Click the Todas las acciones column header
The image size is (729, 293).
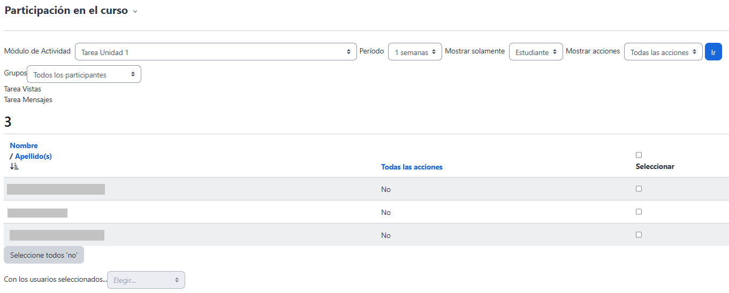click(x=412, y=167)
